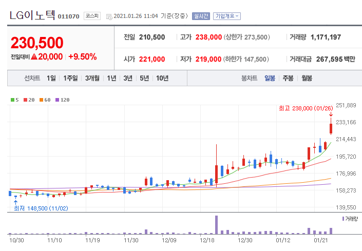The image size is (362, 251).
Task: Select the 10년 line chart tab
Action: point(162,78)
